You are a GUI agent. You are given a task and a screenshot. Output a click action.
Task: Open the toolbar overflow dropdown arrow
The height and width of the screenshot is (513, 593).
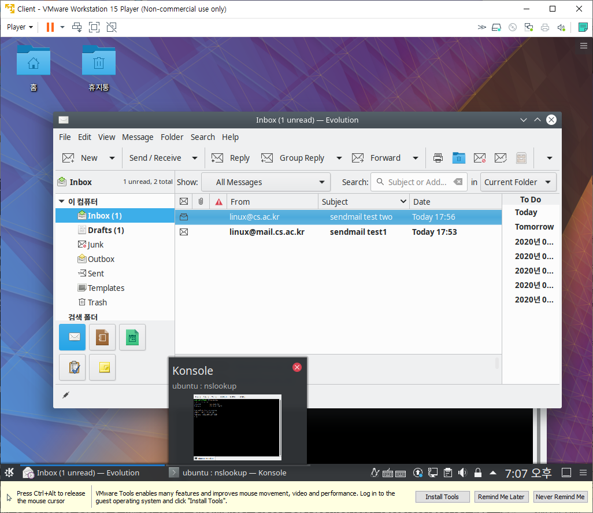point(550,158)
